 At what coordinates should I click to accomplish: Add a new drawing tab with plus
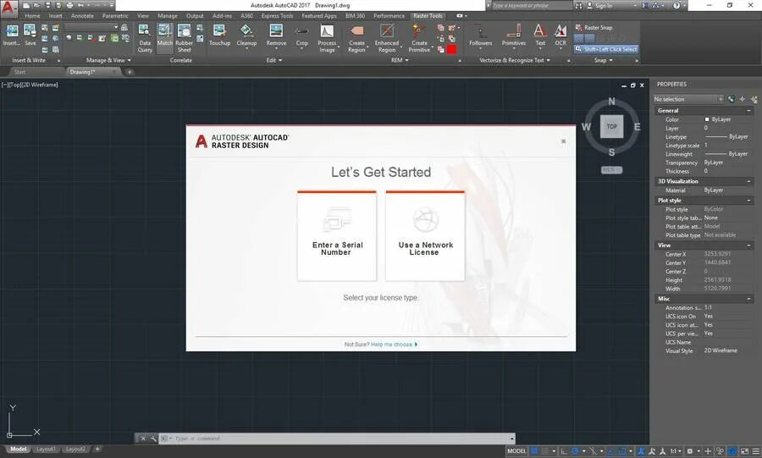(130, 72)
